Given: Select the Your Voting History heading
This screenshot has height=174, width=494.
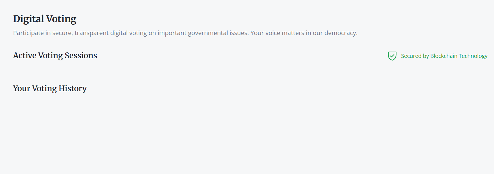Looking at the screenshot, I should point(50,88).
